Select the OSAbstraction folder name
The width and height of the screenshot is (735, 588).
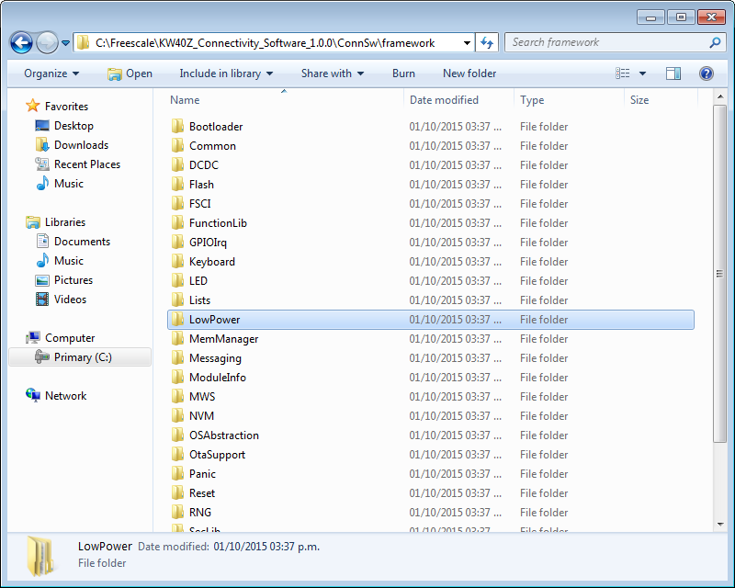click(224, 435)
